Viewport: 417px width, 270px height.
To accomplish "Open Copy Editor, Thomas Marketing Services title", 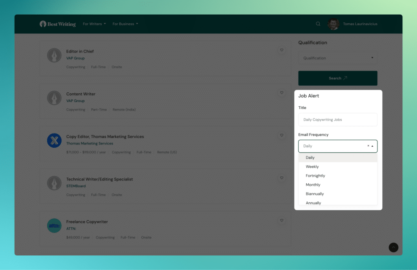I will (105, 136).
